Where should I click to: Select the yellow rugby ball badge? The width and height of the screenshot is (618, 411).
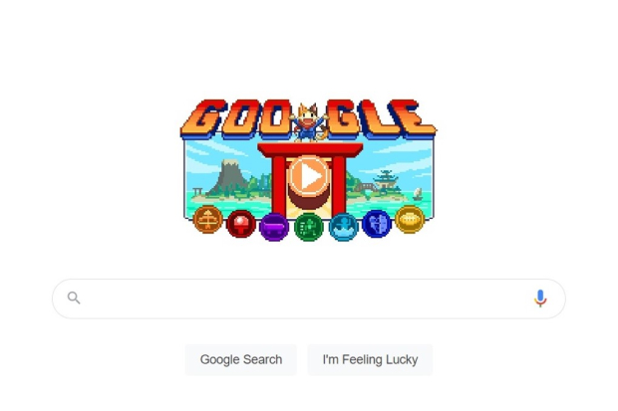pos(410,219)
